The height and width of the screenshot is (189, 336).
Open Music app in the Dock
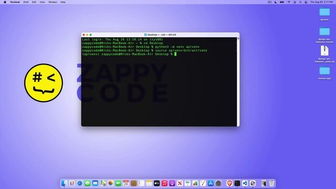point(164,183)
